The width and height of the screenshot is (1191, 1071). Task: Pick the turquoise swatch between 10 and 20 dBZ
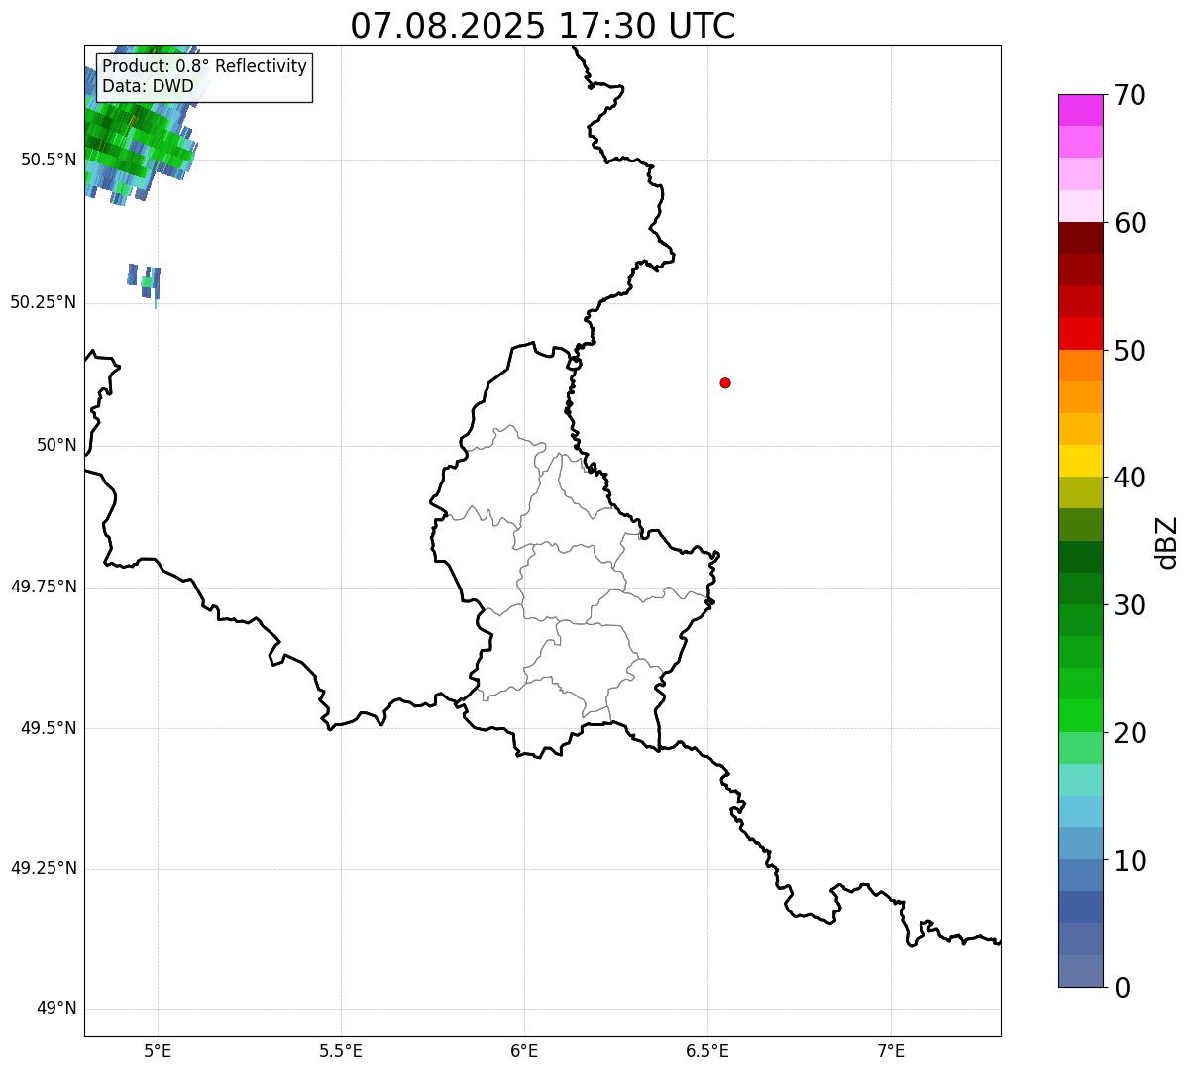(1080, 780)
